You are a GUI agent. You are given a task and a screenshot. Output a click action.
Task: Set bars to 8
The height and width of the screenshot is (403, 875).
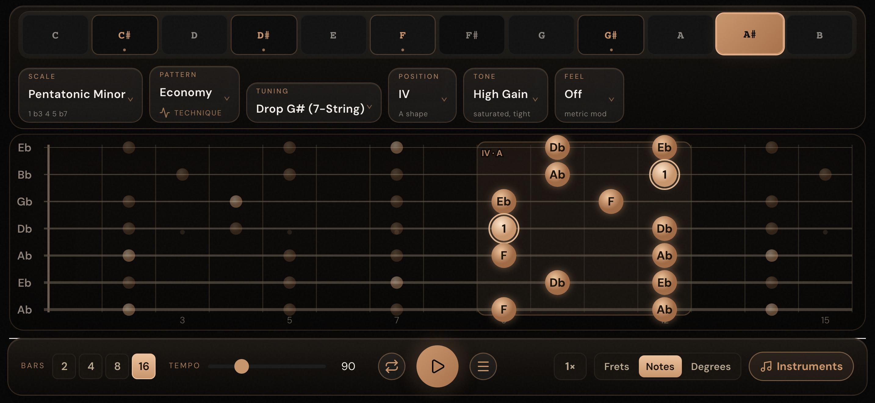pos(117,366)
